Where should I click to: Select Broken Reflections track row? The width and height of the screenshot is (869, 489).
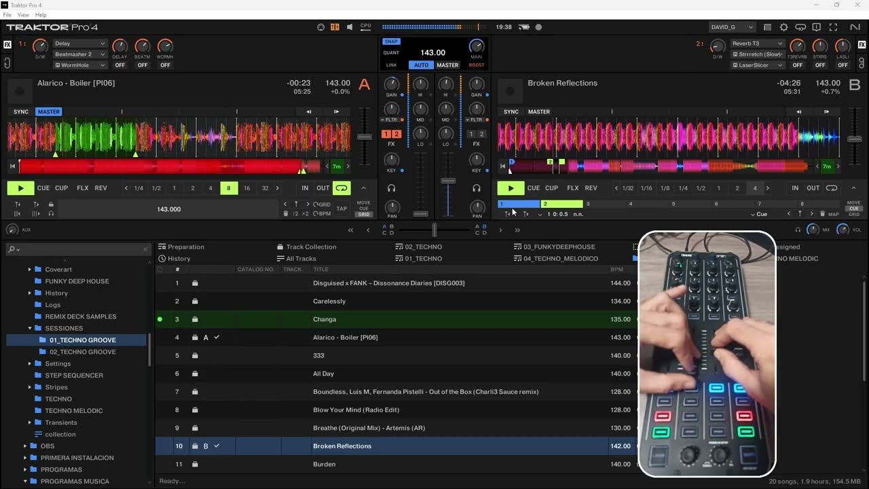(x=396, y=446)
